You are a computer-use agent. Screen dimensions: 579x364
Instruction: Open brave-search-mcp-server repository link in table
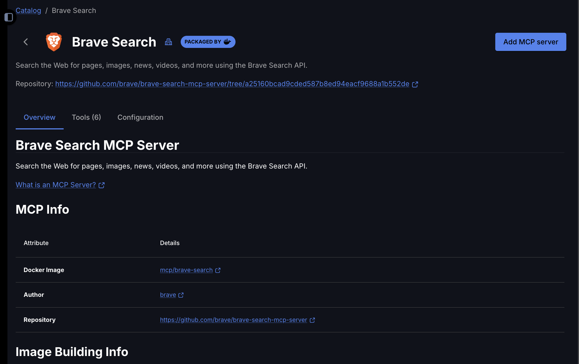coord(233,320)
